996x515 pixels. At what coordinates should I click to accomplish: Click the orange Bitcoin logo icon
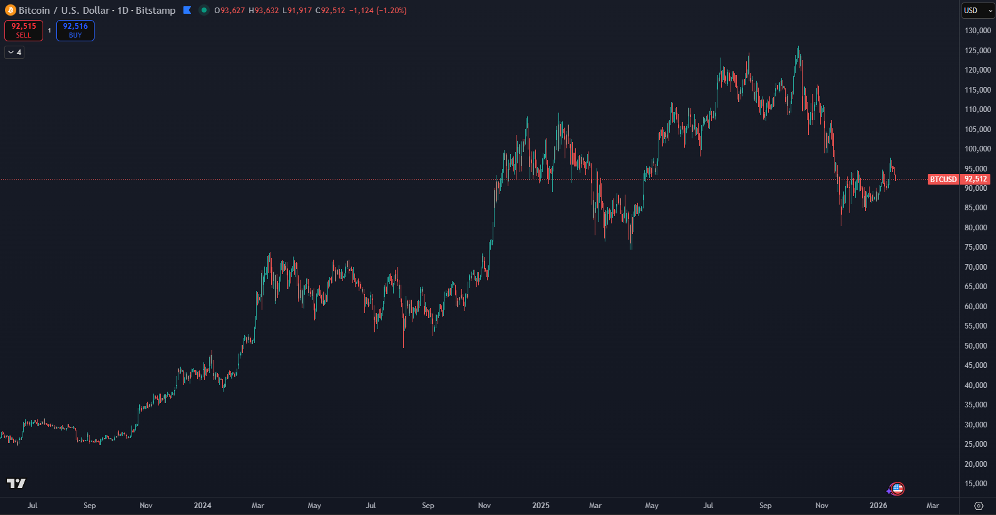(x=10, y=10)
